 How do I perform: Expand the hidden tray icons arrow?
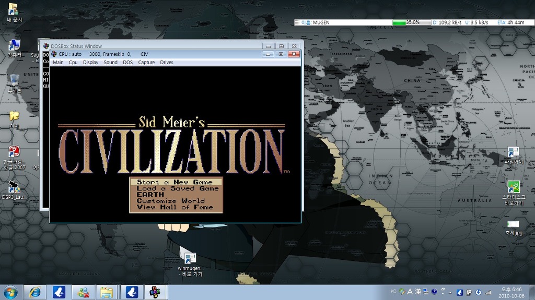coord(450,292)
